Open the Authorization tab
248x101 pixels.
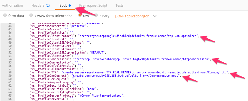pyautogui.click(x=12, y=5)
